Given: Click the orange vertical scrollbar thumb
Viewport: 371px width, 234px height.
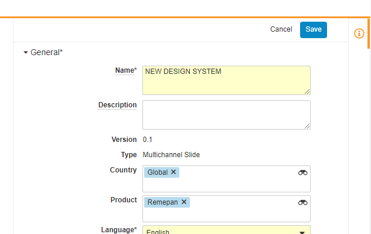Looking at the screenshot, I should click(x=369, y=33).
